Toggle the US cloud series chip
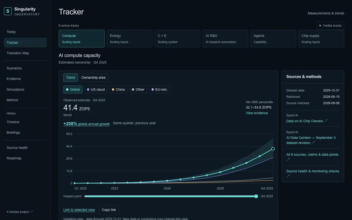Screen dimensions: 352x220 pyautogui.click(x=96, y=90)
